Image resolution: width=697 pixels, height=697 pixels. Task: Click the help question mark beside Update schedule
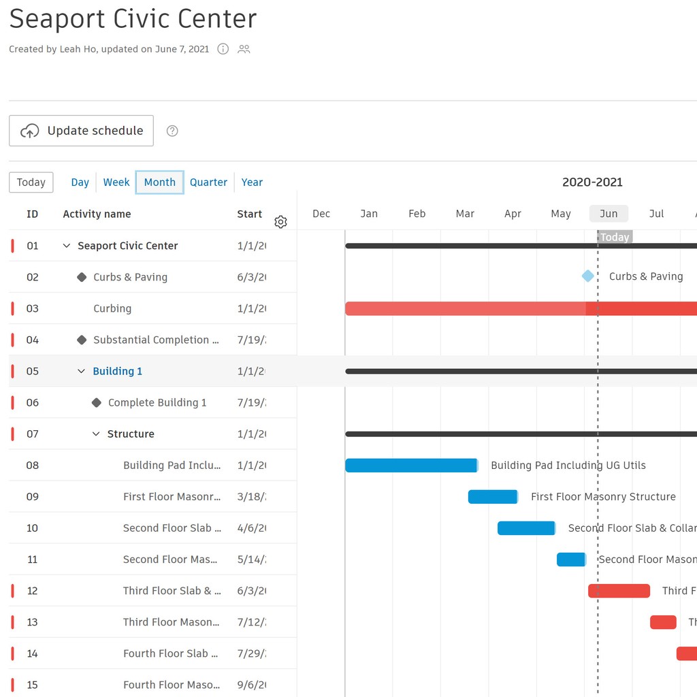(172, 130)
